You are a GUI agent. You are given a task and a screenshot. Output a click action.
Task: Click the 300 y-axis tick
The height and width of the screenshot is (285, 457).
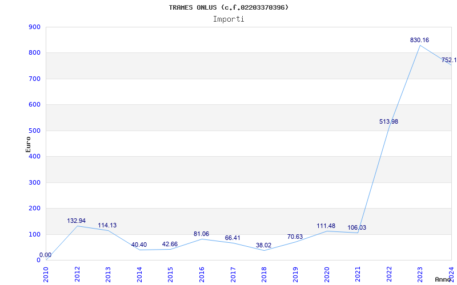[x=34, y=182]
